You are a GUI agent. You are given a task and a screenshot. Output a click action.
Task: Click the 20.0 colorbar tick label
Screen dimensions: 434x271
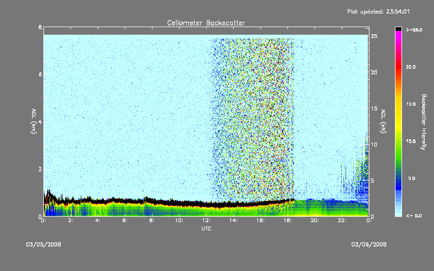point(411,67)
